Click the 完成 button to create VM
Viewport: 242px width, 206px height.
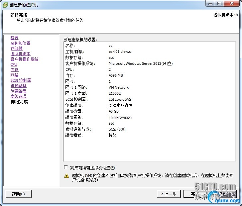pyautogui.click(x=195, y=194)
